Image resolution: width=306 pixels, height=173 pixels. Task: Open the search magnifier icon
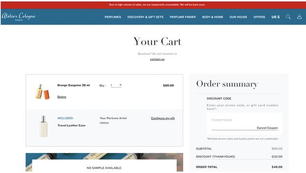point(288,17)
